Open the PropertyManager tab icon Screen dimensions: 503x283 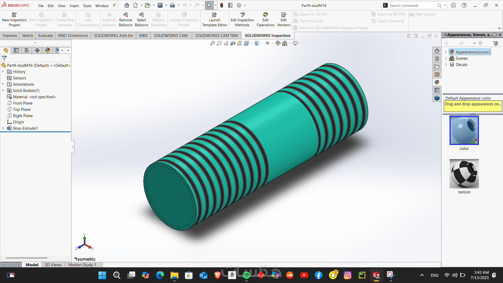click(16, 50)
